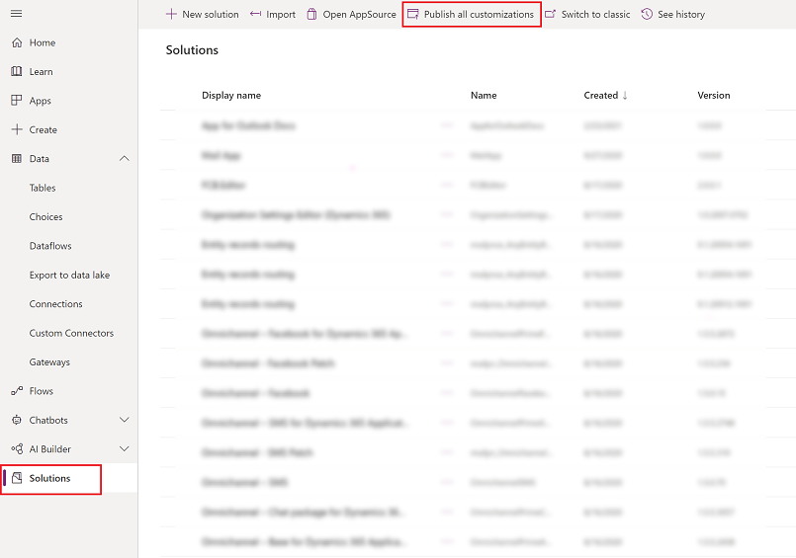This screenshot has height=558, width=796.
Task: Open AppSource via the shopping bag icon
Action: (x=311, y=14)
